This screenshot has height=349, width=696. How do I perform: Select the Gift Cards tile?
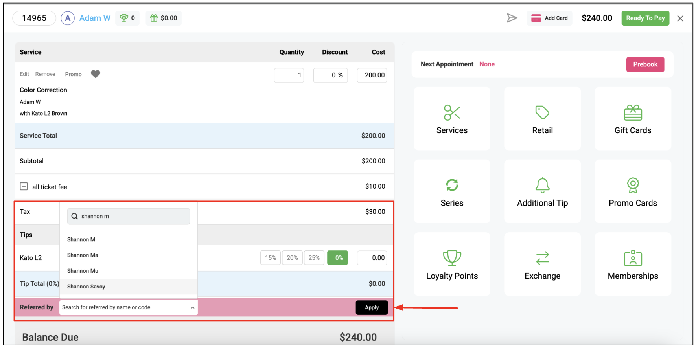pyautogui.click(x=633, y=119)
